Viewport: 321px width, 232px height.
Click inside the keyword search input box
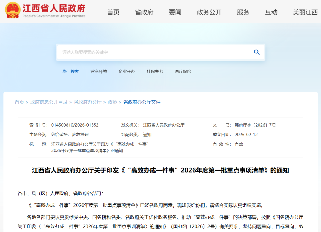[134, 52]
